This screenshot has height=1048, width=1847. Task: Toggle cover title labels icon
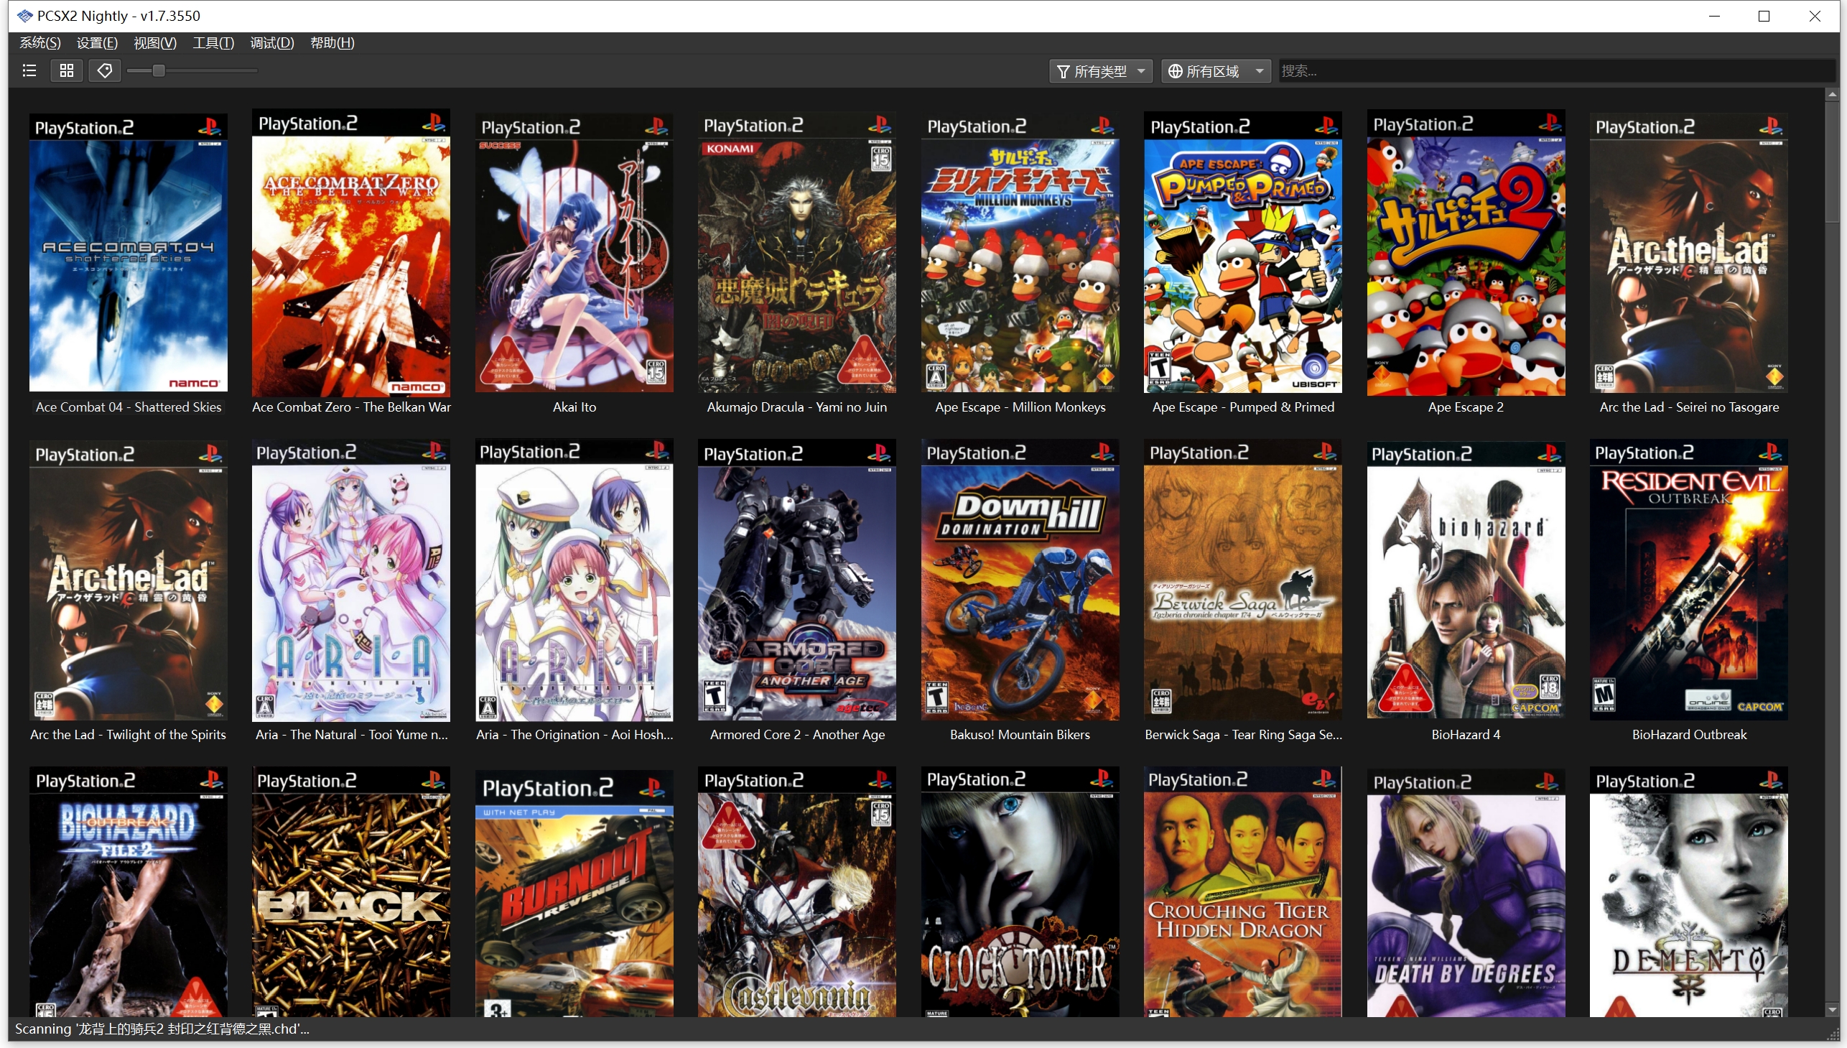(105, 70)
